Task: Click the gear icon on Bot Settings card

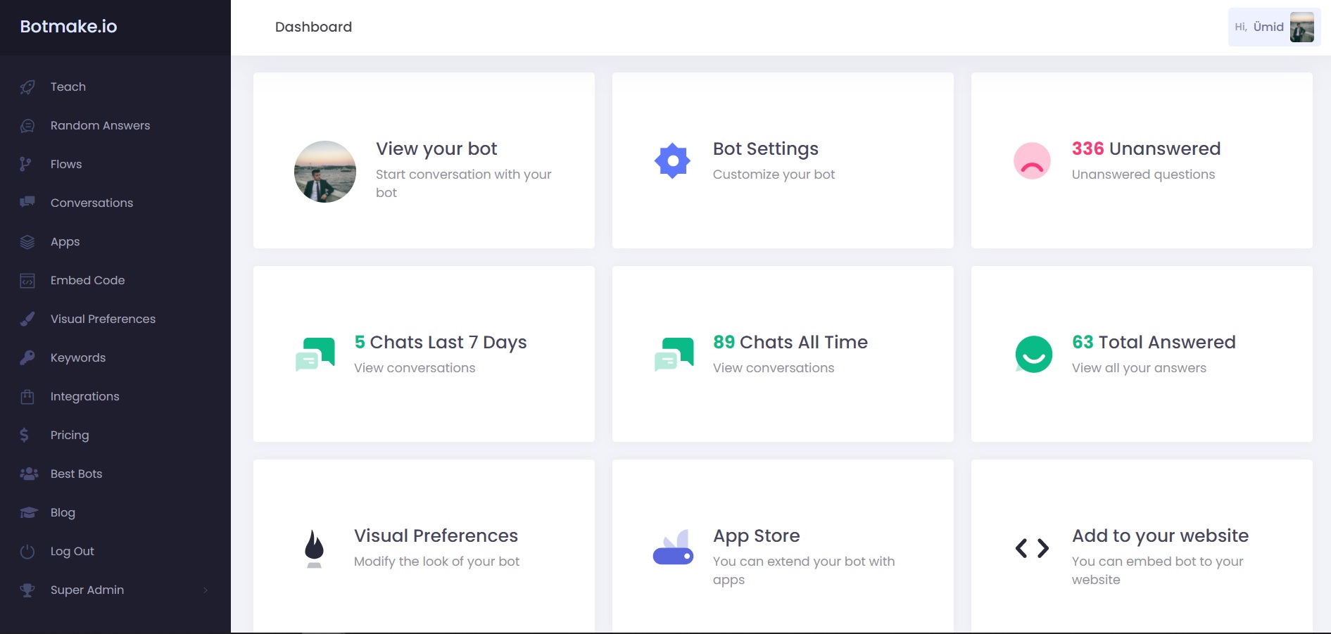Action: click(672, 161)
